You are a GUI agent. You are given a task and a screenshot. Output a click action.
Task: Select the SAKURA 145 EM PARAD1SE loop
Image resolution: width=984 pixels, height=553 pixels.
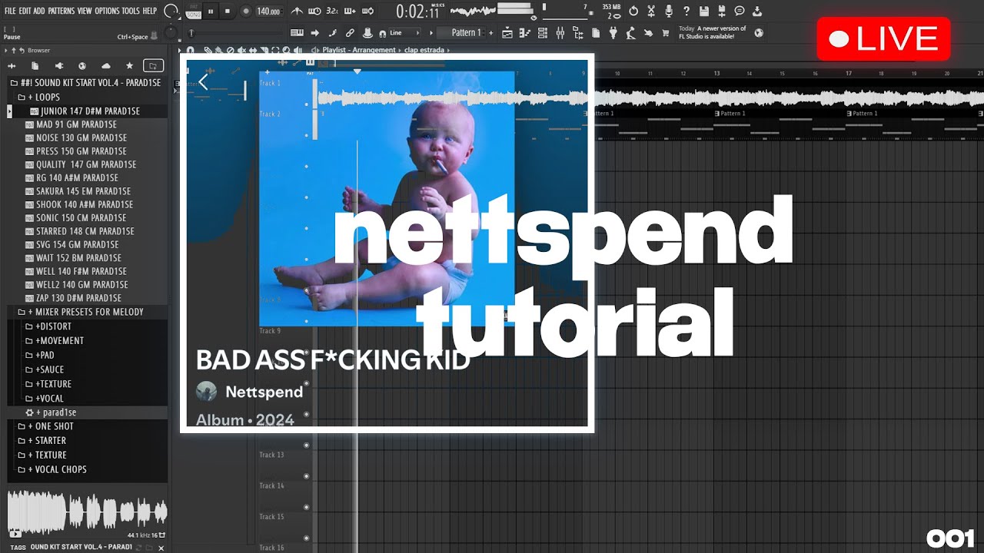[83, 191]
